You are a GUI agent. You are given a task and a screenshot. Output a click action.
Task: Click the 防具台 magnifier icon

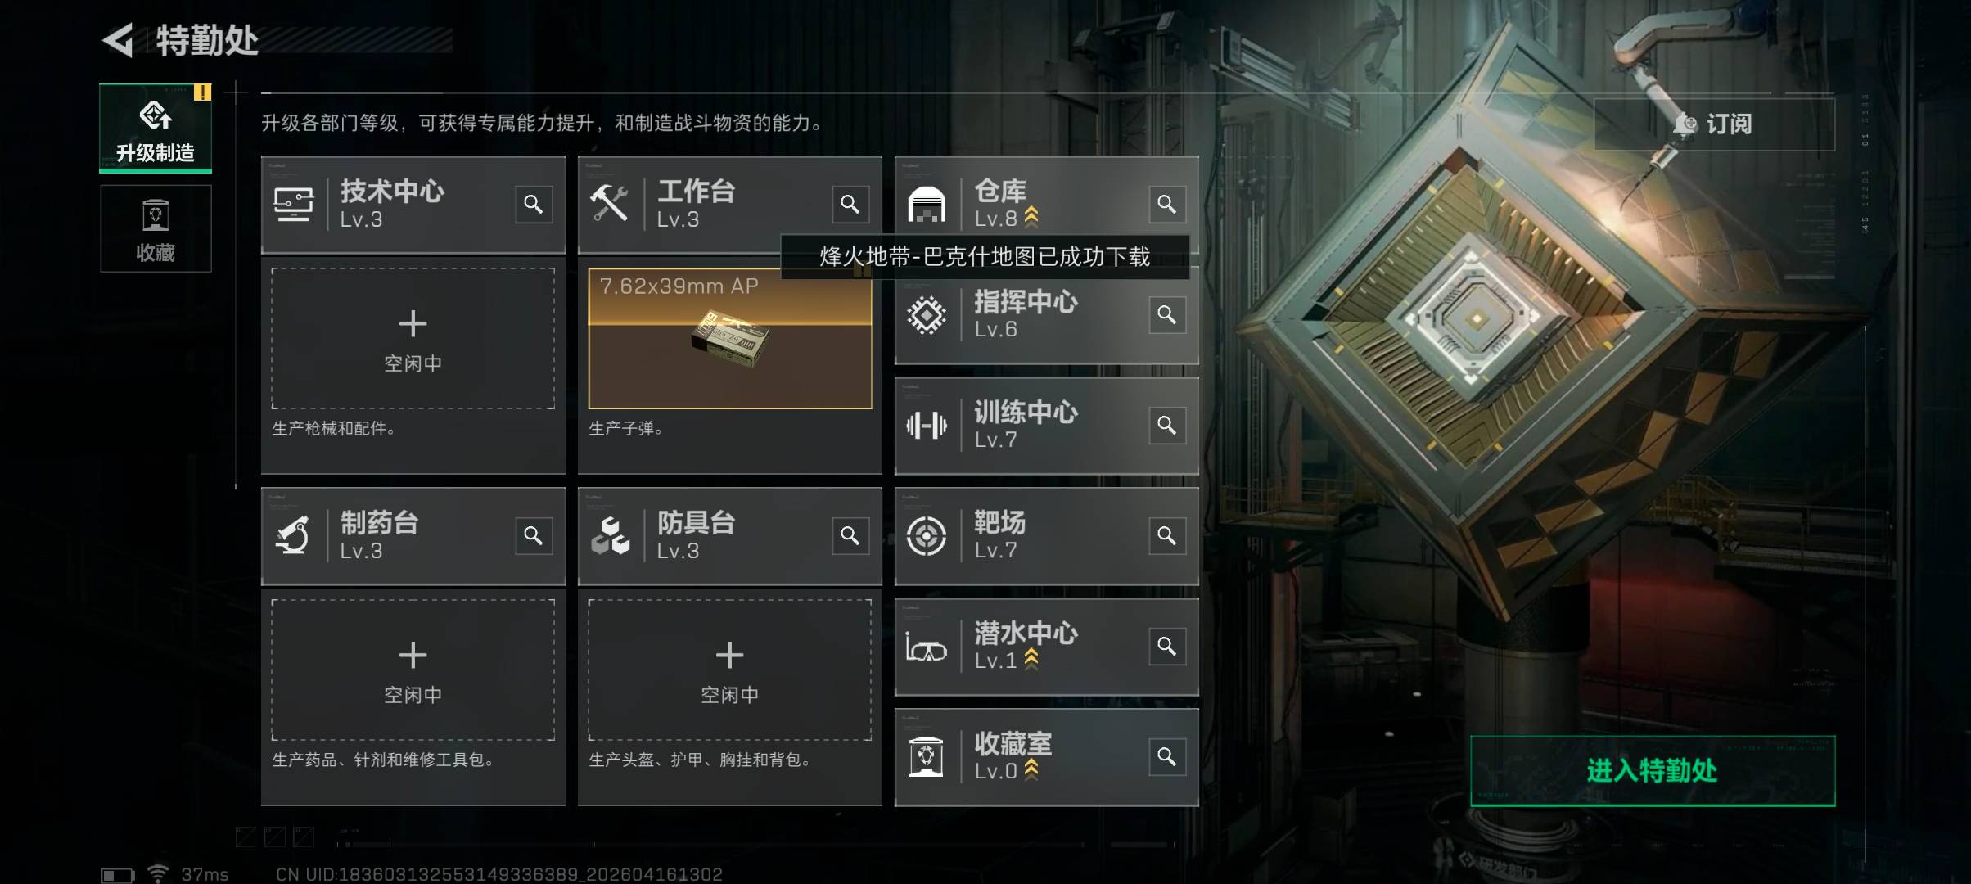click(x=850, y=535)
